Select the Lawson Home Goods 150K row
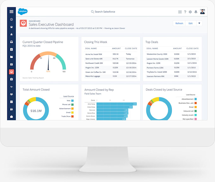 click(x=172, y=59)
